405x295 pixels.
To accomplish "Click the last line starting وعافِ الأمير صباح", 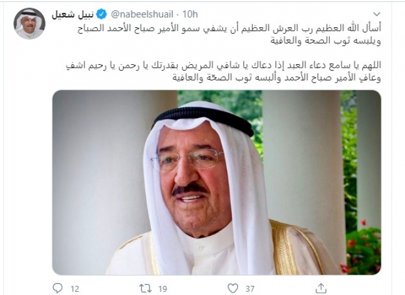I will 277,78.
